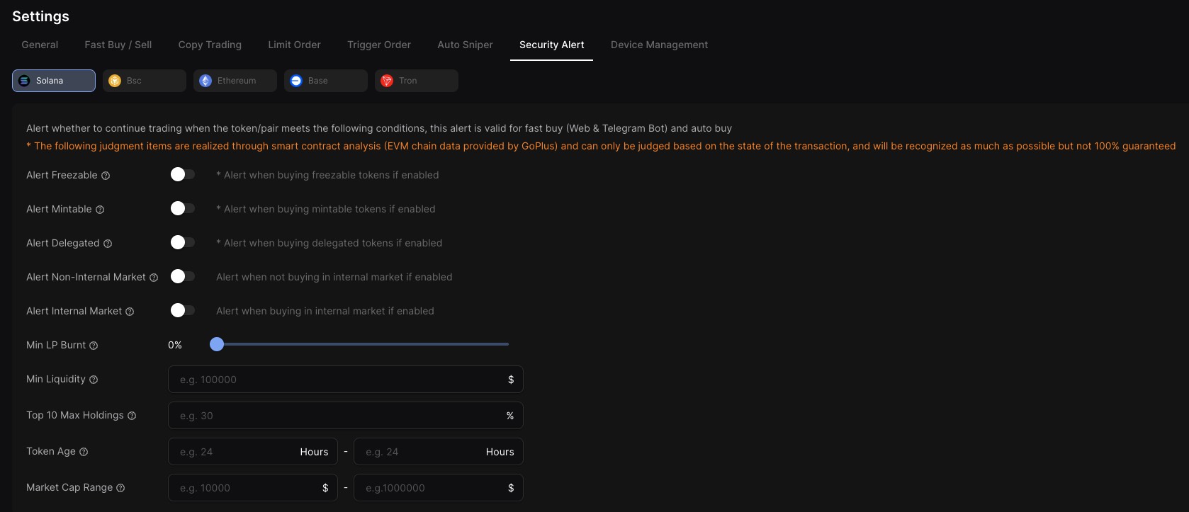This screenshot has height=512, width=1189.
Task: Click the Min LP Burnt slider handle
Action: click(x=217, y=344)
